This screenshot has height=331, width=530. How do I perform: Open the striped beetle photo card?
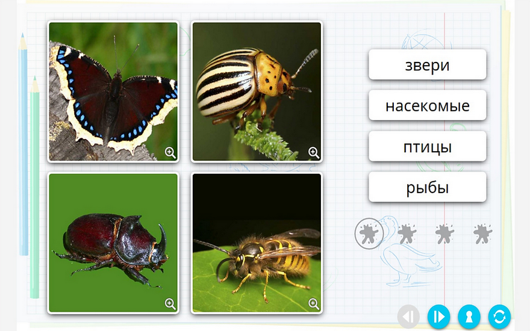(x=257, y=91)
